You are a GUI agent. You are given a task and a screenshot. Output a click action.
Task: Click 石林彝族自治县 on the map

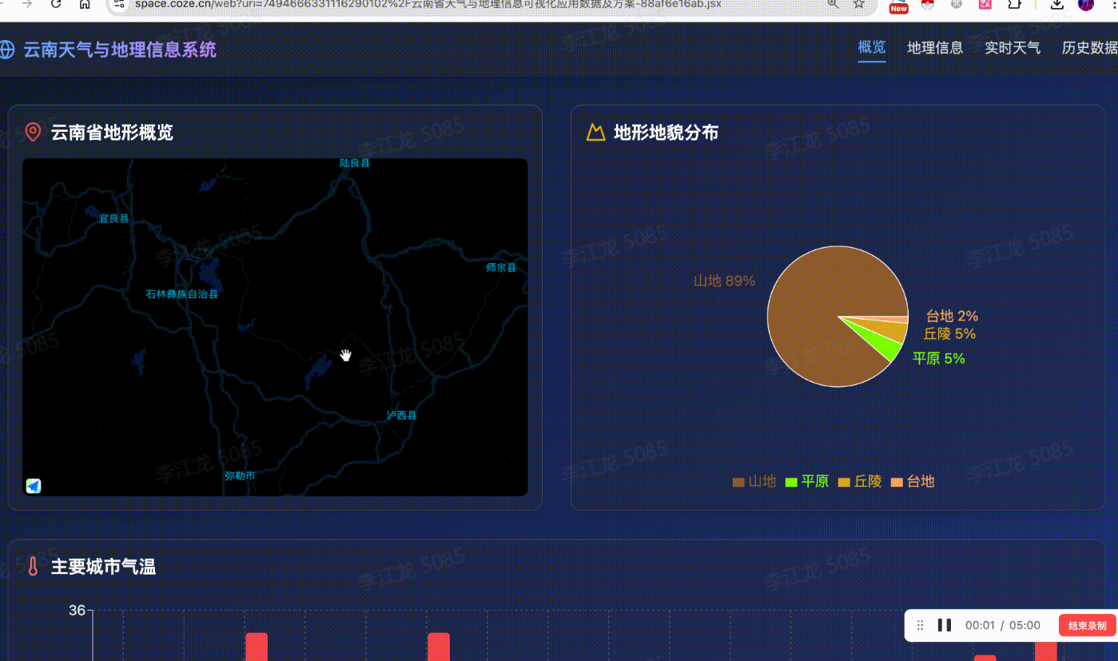click(181, 294)
